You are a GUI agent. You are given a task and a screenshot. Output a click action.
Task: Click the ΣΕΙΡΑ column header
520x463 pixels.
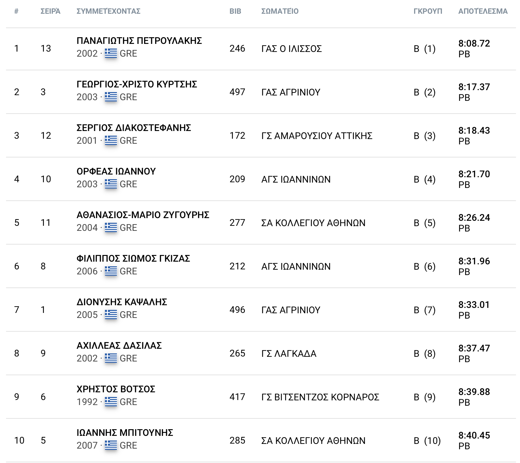click(50, 11)
